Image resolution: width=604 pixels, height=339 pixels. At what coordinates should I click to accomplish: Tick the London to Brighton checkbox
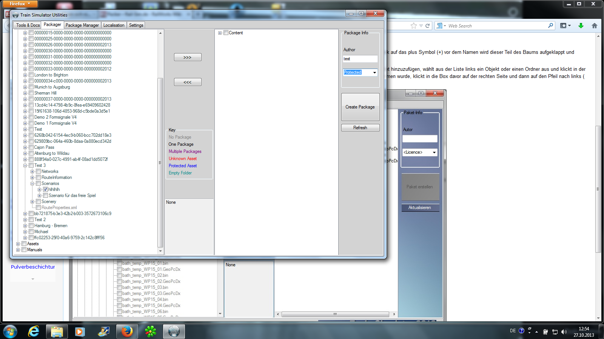pyautogui.click(x=31, y=75)
